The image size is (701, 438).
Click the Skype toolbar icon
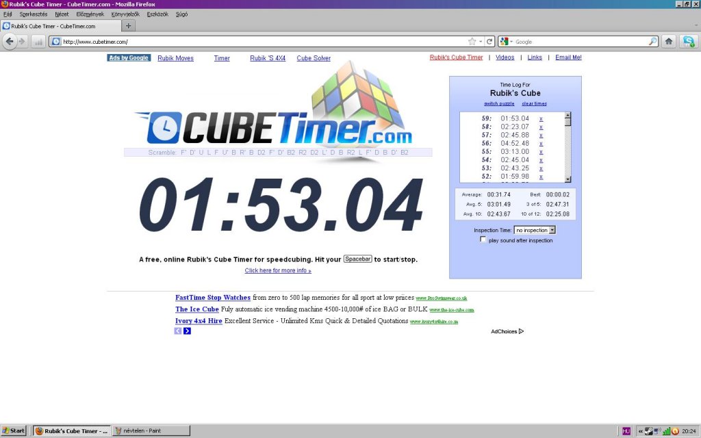pos(689,42)
